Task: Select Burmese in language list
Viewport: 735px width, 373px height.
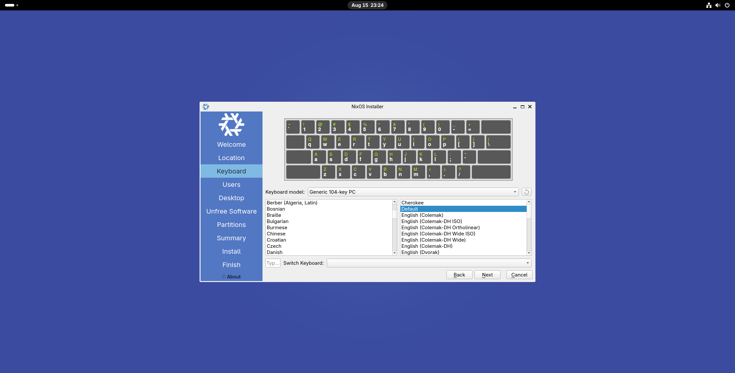Action: (329, 228)
